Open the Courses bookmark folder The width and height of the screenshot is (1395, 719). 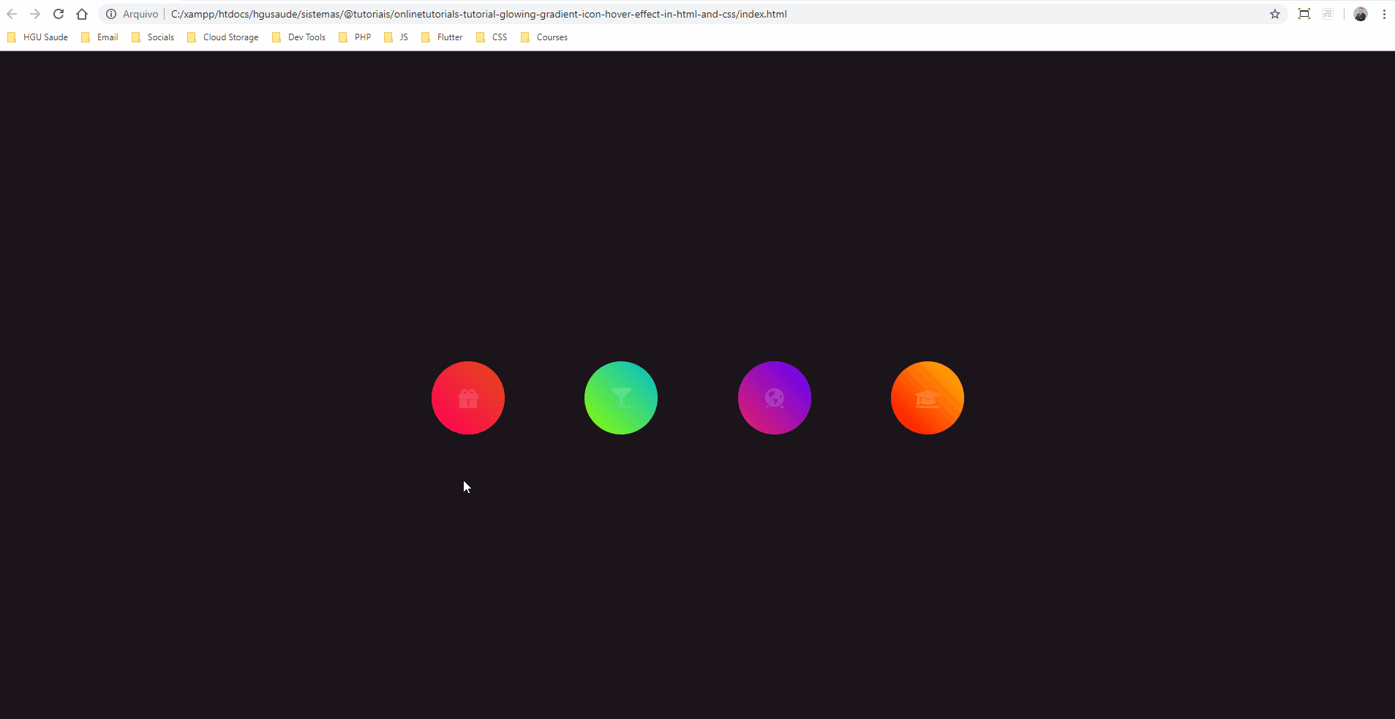click(544, 37)
